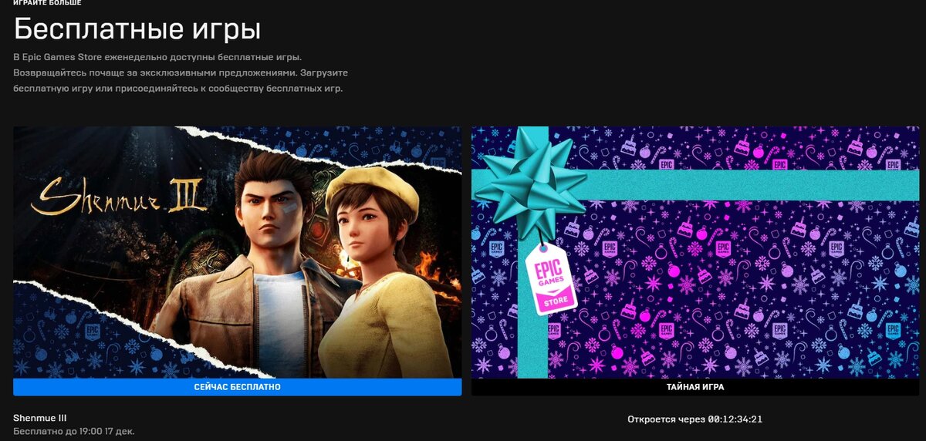
Task: Open the Shenmue III title link
Action: tap(40, 418)
